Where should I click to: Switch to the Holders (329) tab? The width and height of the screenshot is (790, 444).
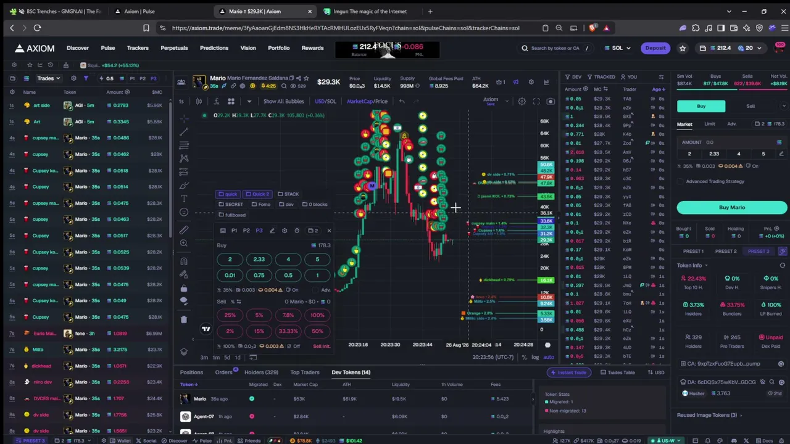coord(261,372)
